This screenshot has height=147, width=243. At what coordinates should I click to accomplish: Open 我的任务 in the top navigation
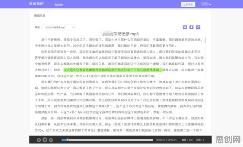(59, 4)
